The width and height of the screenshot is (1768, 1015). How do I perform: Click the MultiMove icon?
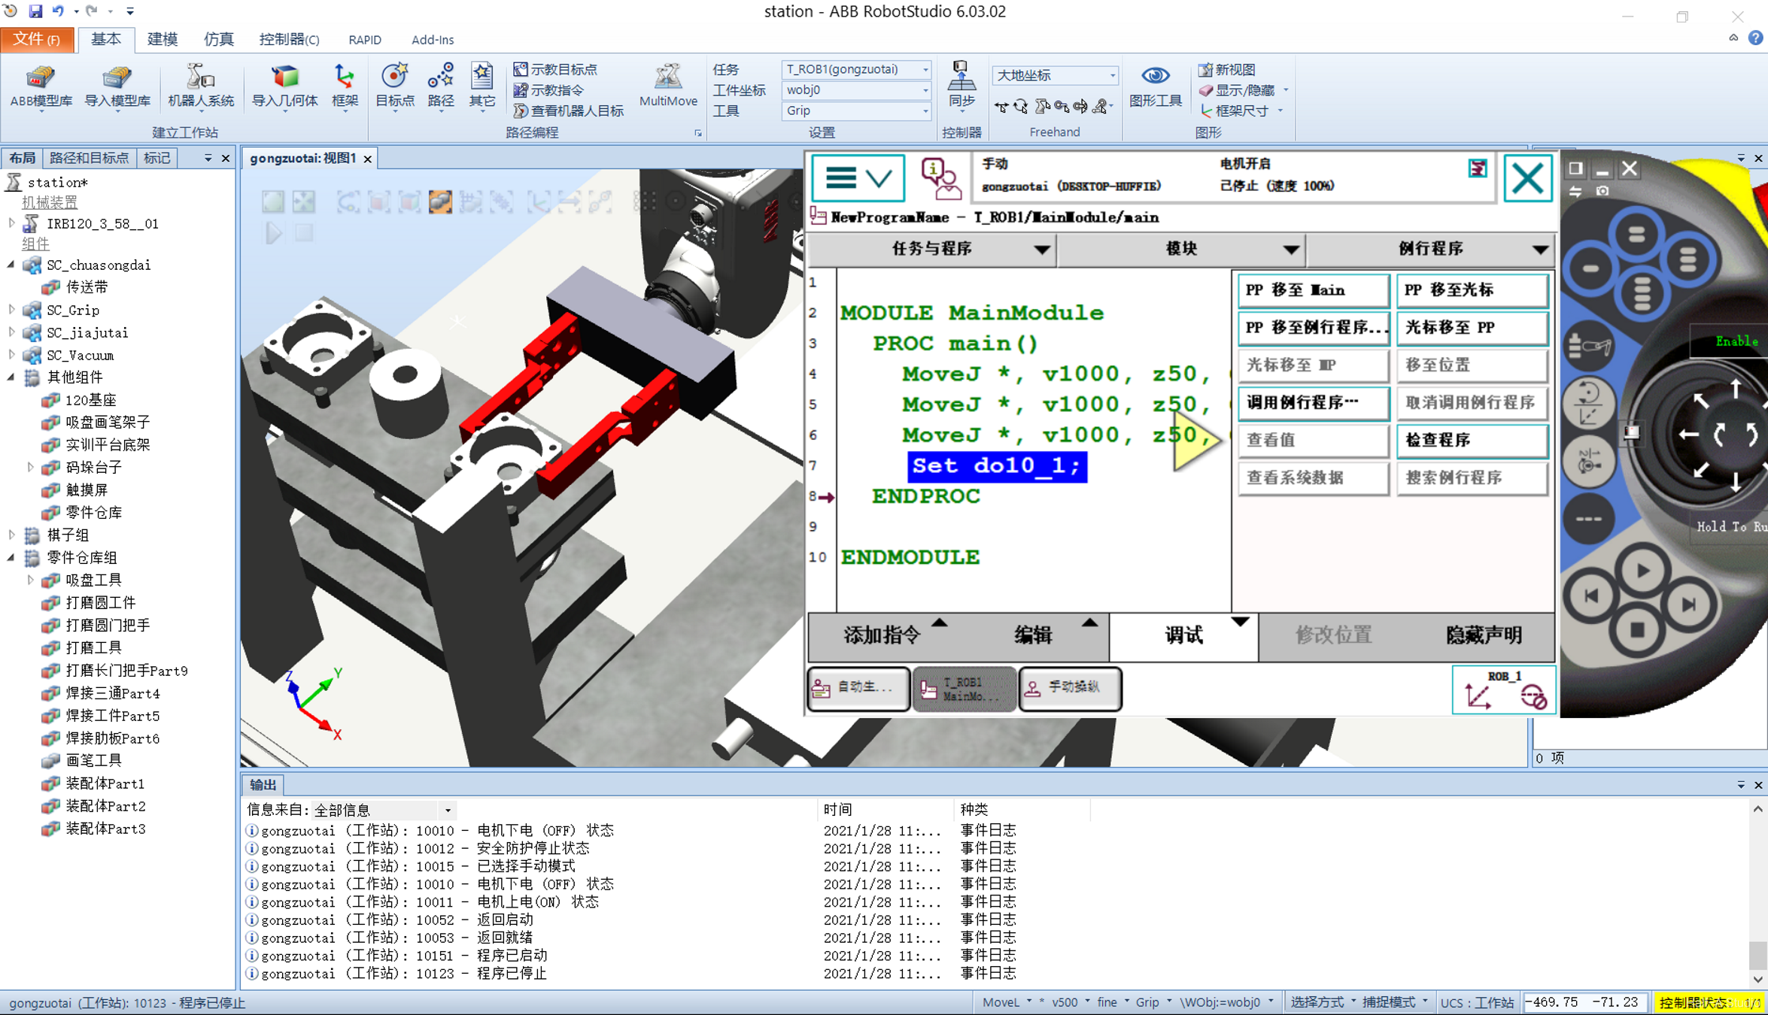(x=667, y=86)
